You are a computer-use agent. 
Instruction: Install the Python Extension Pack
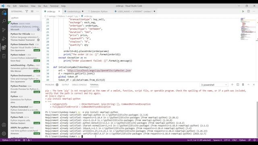[37, 50]
